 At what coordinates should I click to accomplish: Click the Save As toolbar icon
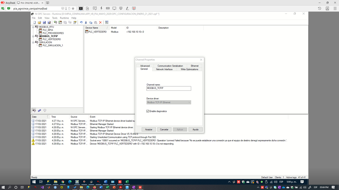tap(49, 22)
